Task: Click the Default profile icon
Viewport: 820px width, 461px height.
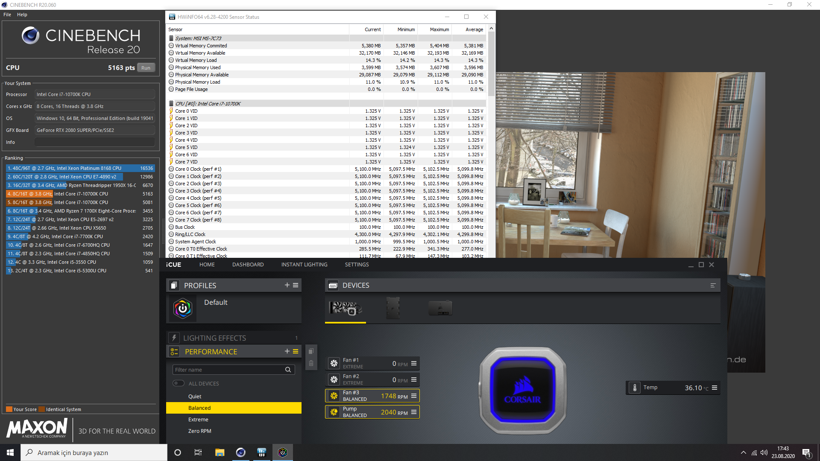Action: 182,308
